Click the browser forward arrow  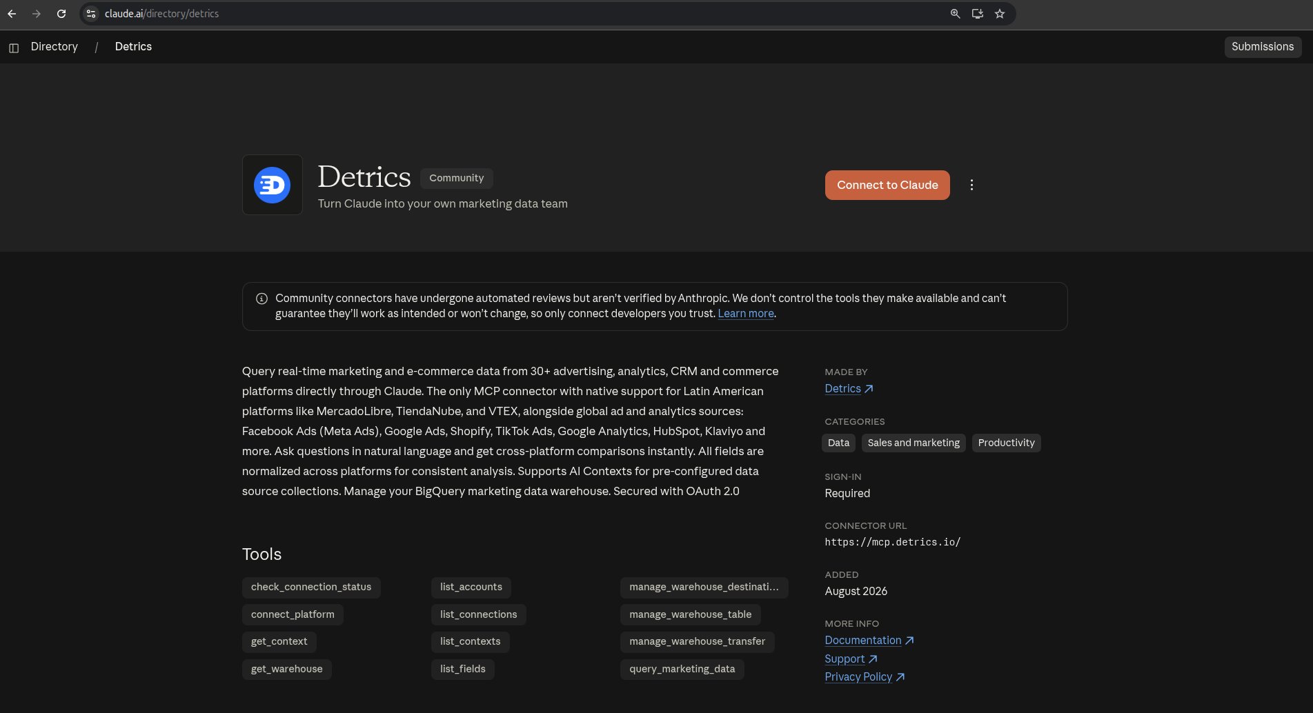(37, 14)
